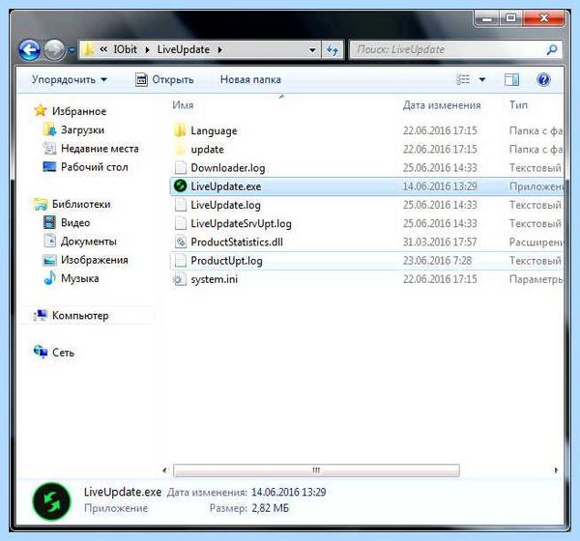The image size is (580, 541).
Task: Change view with the view icon
Action: click(463, 79)
